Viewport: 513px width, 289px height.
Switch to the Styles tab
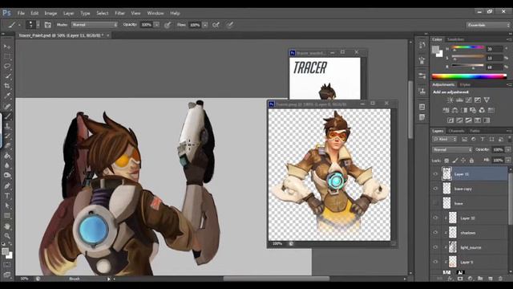[x=465, y=84]
